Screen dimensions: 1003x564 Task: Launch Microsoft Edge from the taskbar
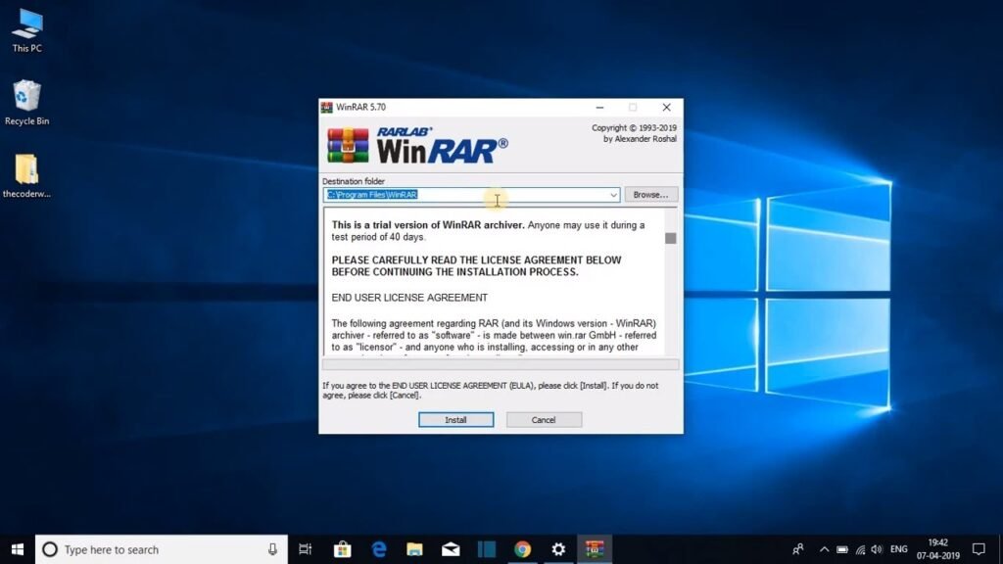379,549
